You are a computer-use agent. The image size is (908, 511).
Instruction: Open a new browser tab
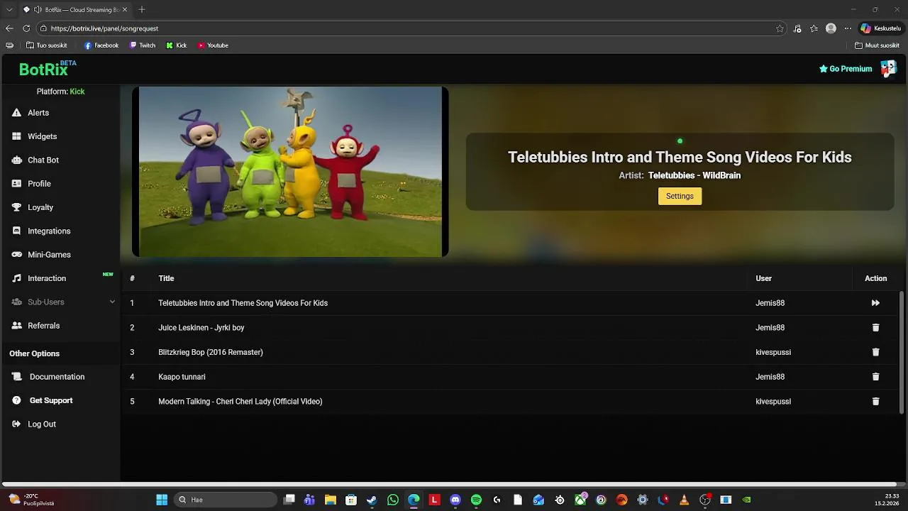(141, 10)
